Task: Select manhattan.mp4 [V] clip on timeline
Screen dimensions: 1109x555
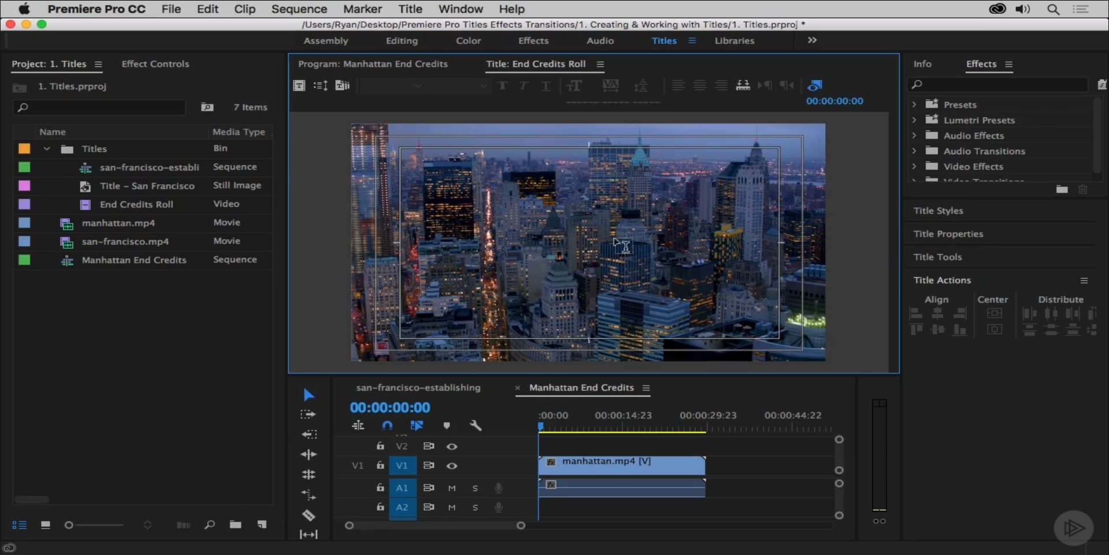Action: (x=622, y=465)
